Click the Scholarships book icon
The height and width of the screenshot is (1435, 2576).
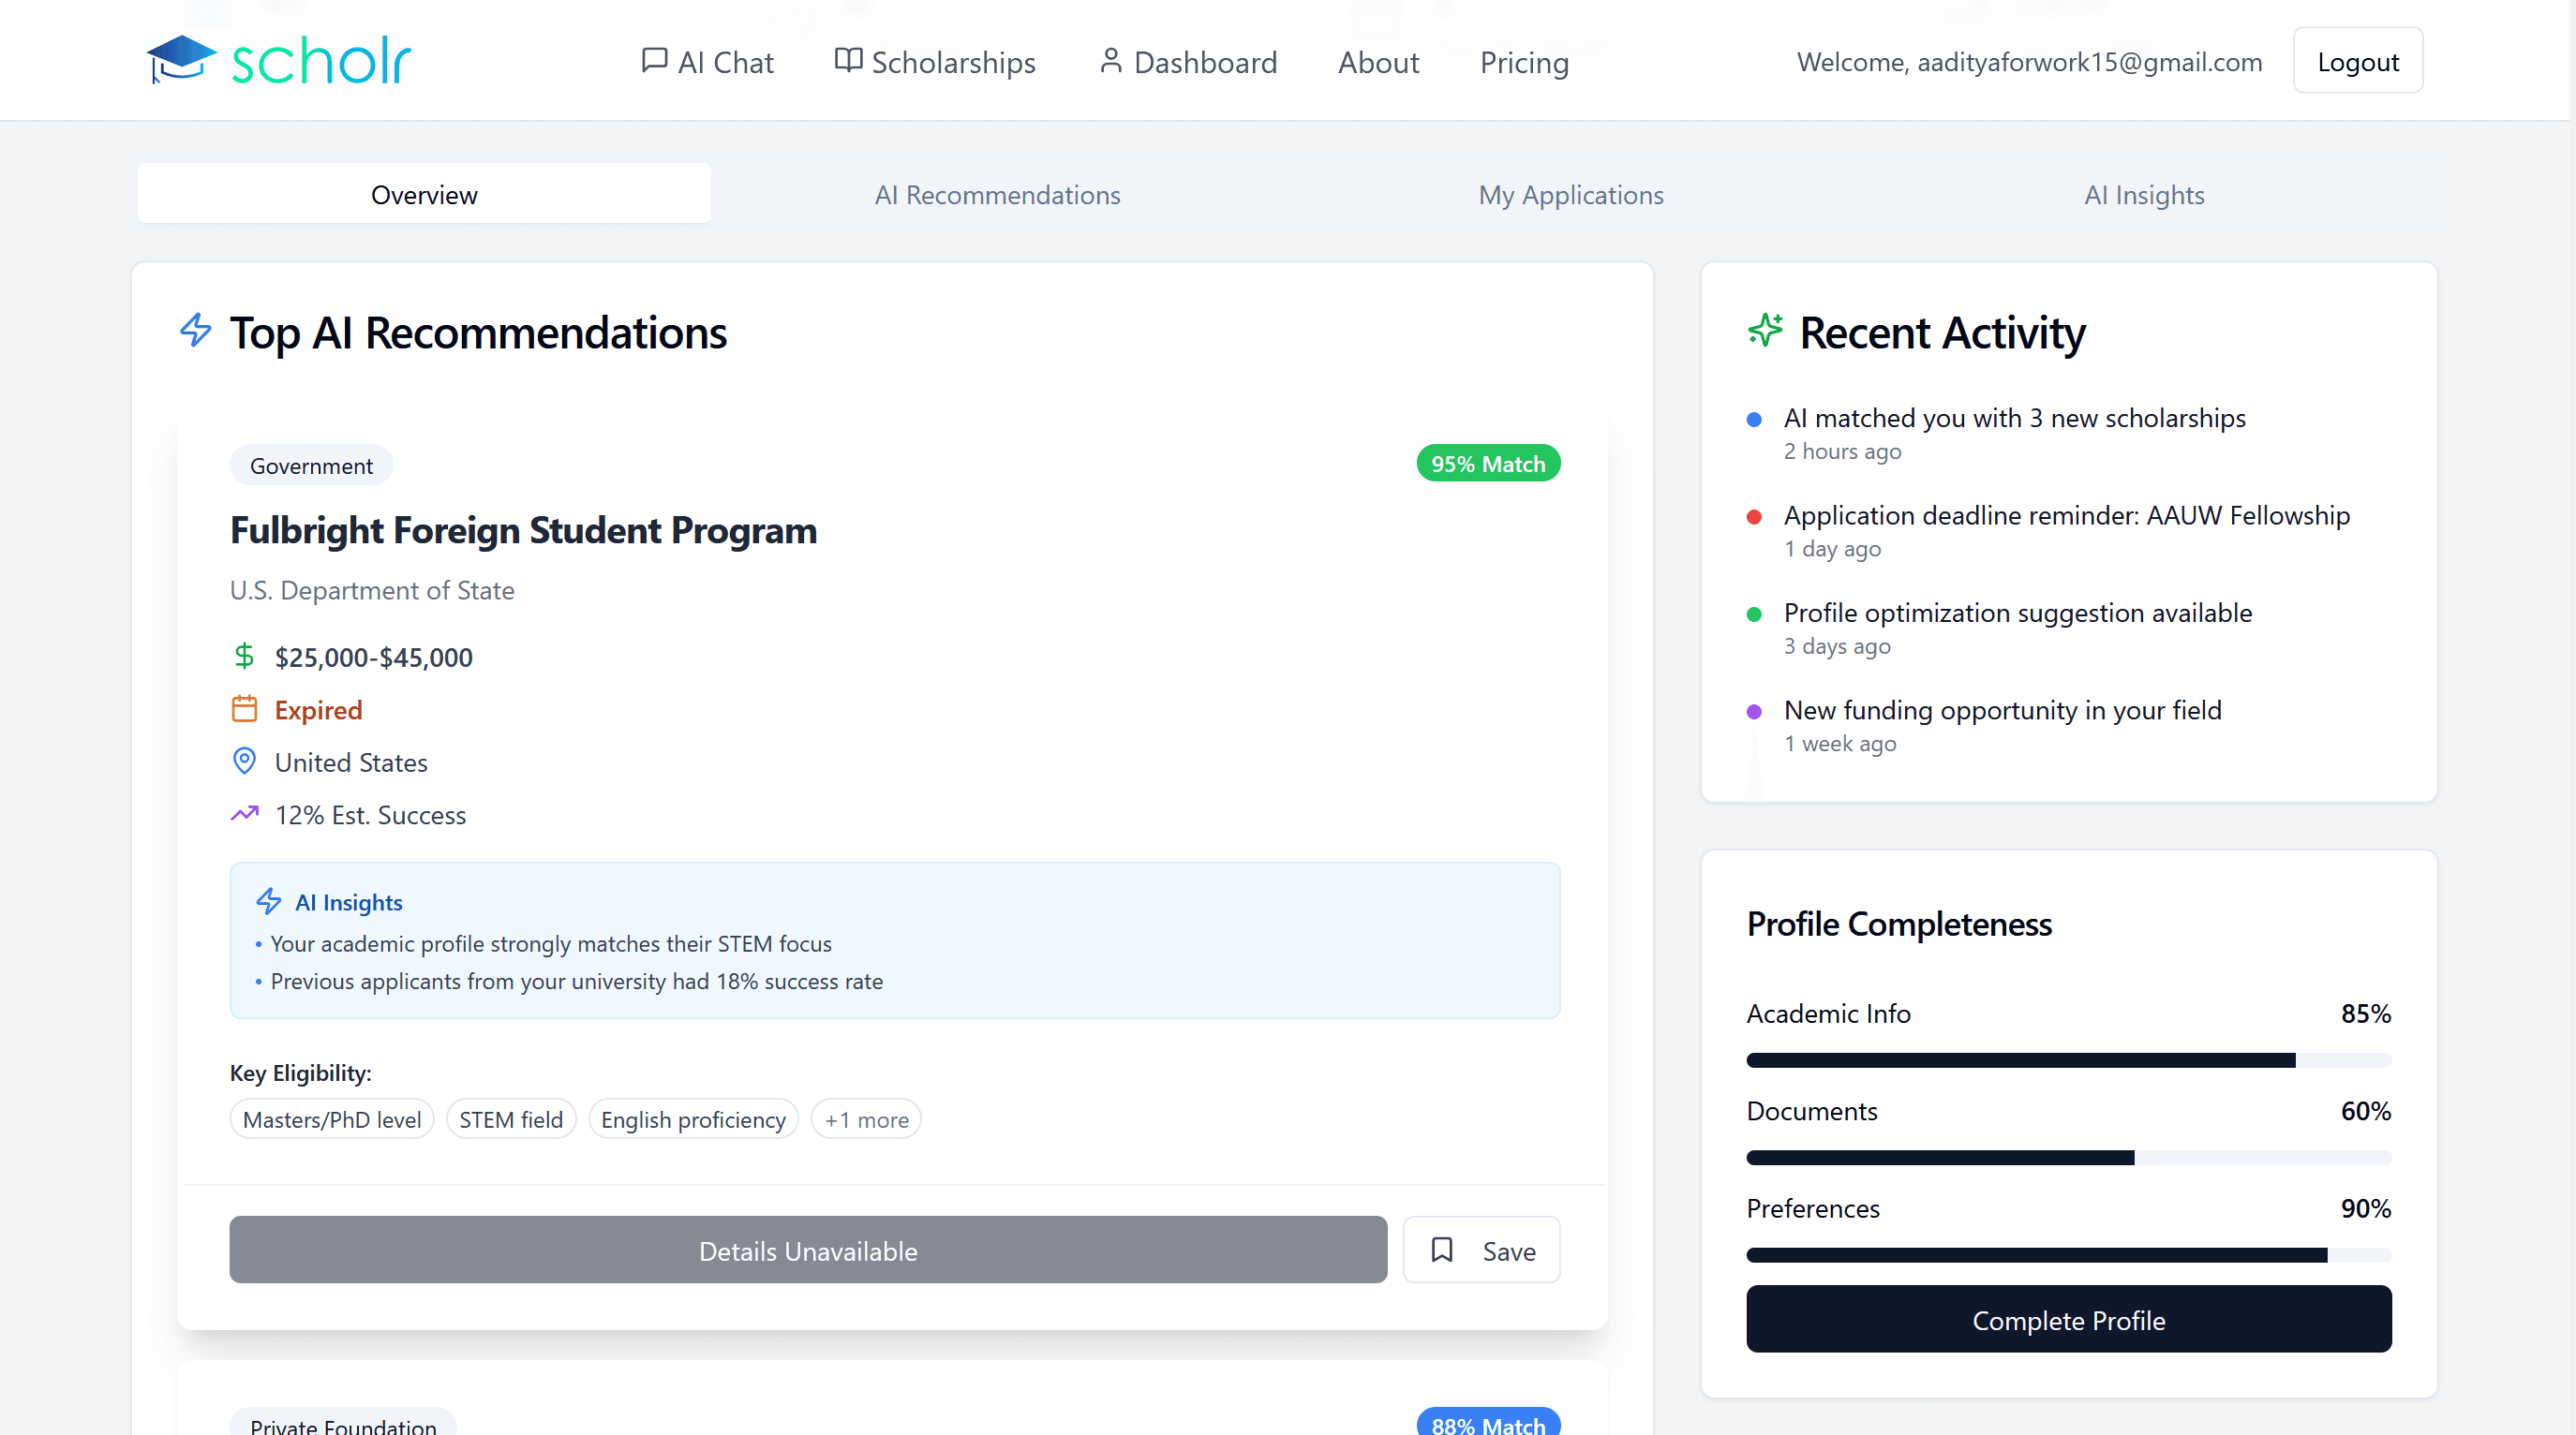click(x=848, y=61)
